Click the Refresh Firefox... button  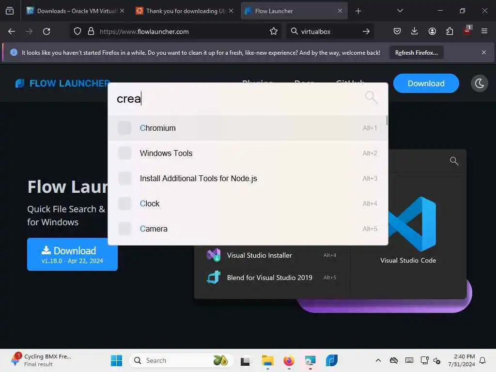pyautogui.click(x=416, y=52)
